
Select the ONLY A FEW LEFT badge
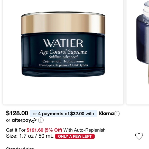point(75,136)
